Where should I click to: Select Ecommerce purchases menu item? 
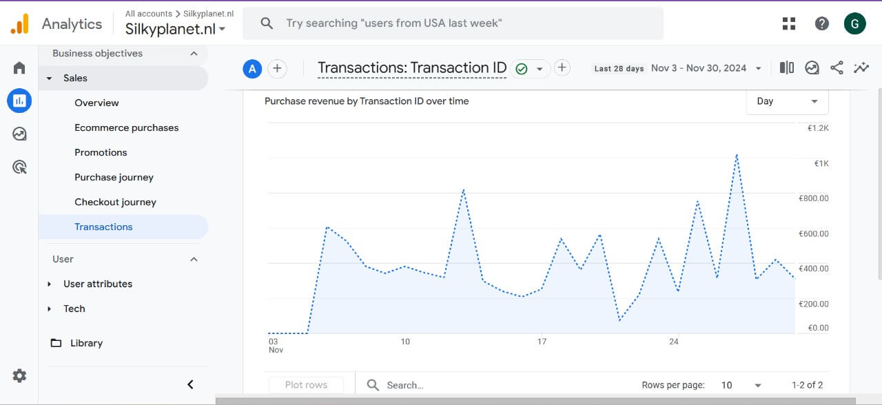coord(126,127)
